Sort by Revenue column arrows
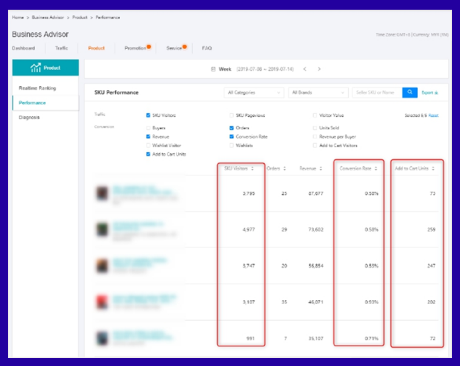Viewport: 460px width, 366px height. coord(320,169)
